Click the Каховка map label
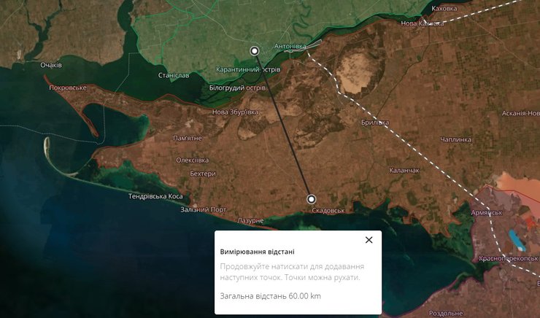 (444, 9)
